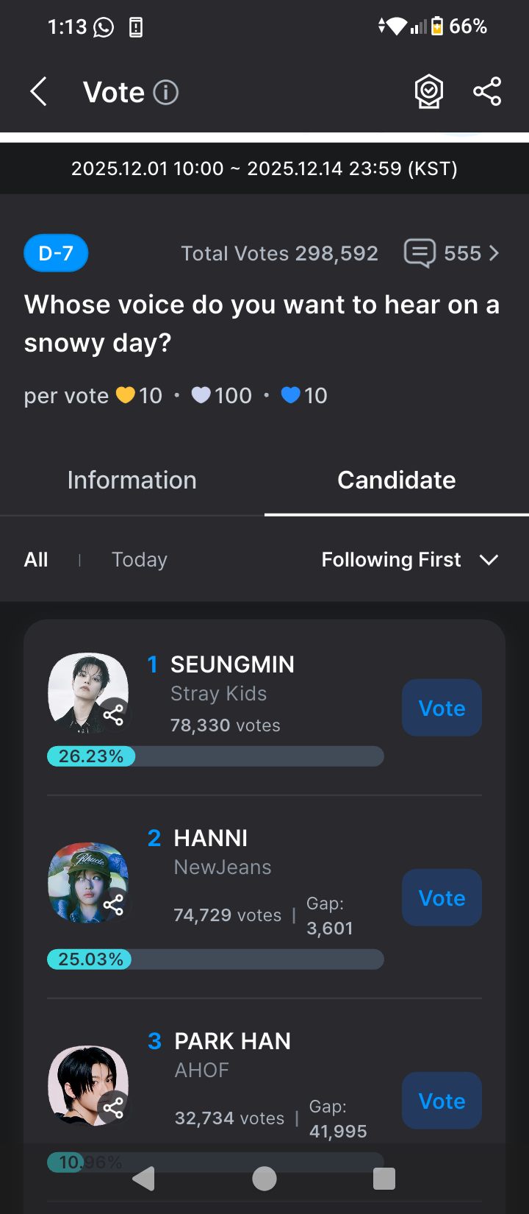Share SEUNGMIN's candidate profile icon

click(x=113, y=714)
